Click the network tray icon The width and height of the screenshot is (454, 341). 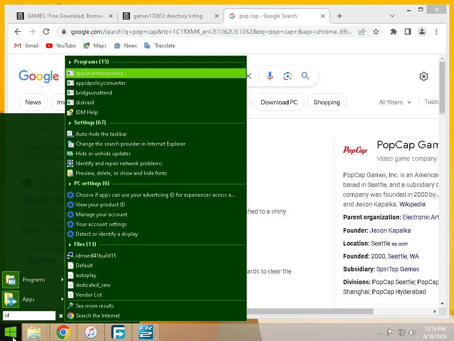402,332
